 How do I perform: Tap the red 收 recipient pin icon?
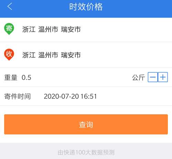pyautogui.click(x=9, y=54)
